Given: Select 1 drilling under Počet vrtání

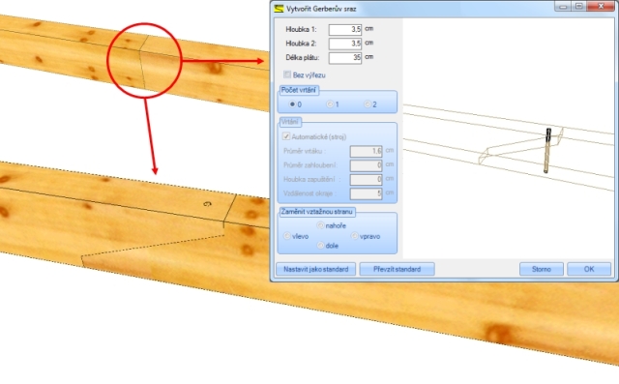Looking at the screenshot, I should click(x=330, y=104).
